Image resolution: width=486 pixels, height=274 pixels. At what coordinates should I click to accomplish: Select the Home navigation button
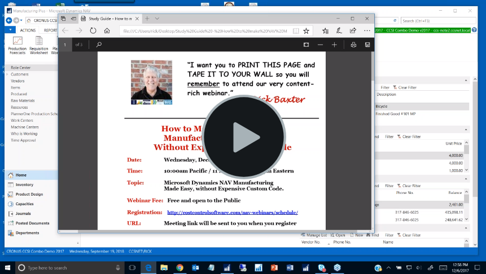pyautogui.click(x=31, y=175)
